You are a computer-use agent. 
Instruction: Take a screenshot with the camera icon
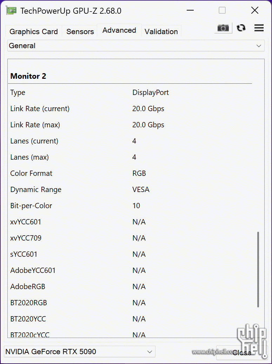[223, 28]
